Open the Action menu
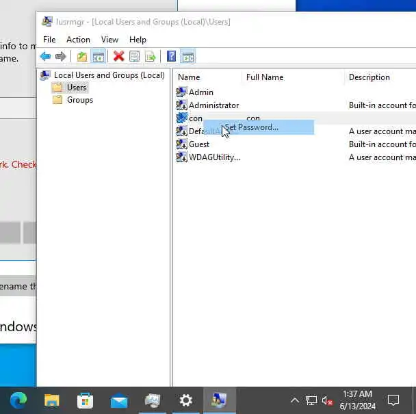The image size is (416, 414). coord(78,40)
